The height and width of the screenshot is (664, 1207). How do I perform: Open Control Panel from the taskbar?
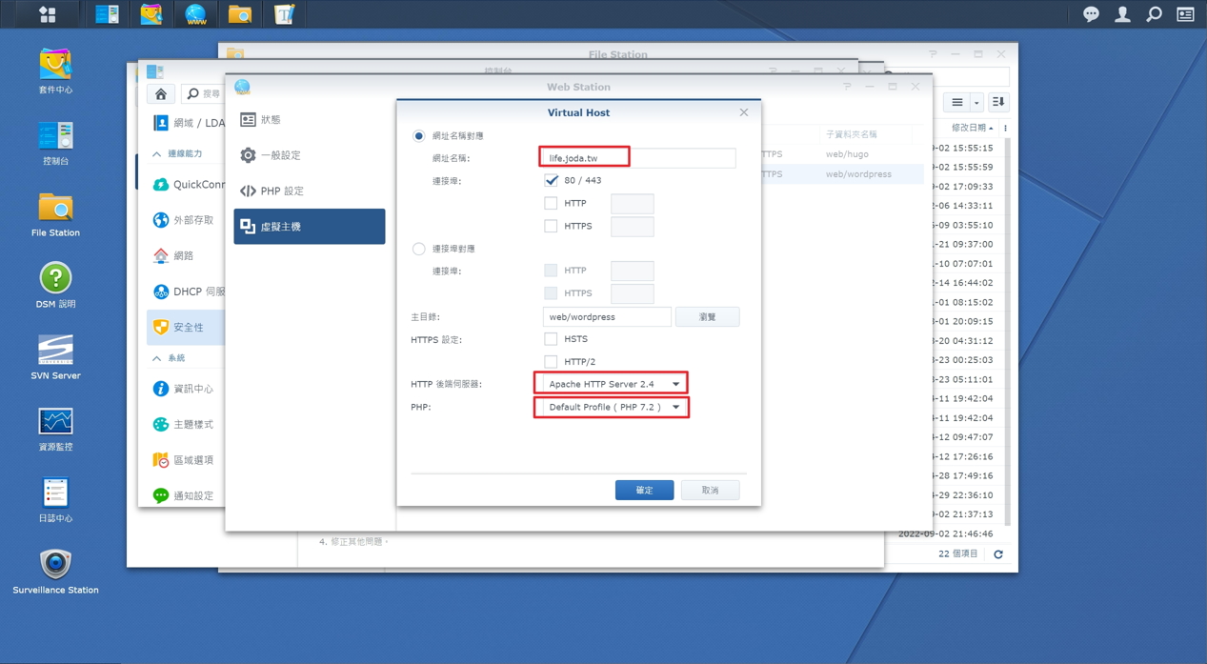click(107, 13)
